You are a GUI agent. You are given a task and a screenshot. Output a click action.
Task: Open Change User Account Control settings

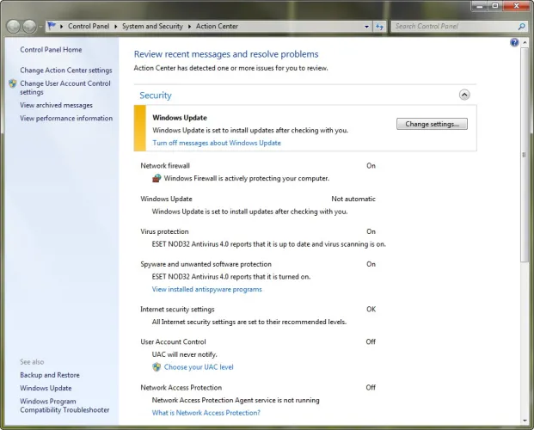click(65, 88)
